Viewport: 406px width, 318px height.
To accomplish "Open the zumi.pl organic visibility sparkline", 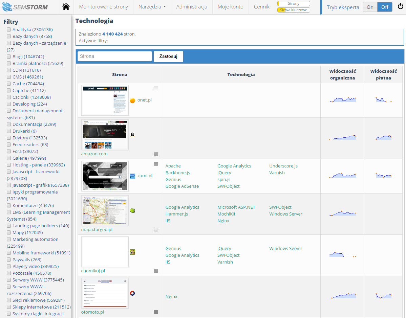I will pyautogui.click(x=343, y=175).
